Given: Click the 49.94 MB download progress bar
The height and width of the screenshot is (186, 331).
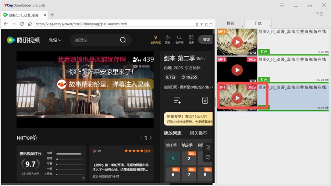Looking at the screenshot, I should point(293,83).
